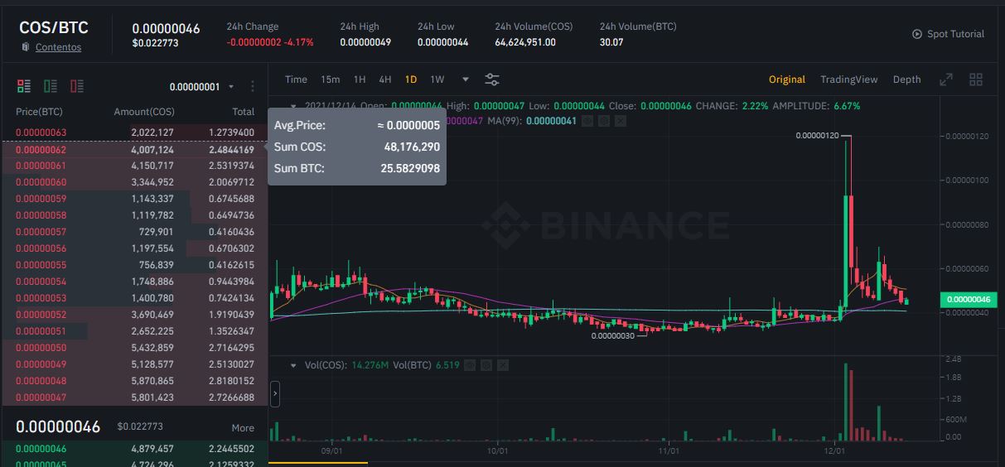Image resolution: width=1005 pixels, height=467 pixels.
Task: Hide the MA indicator with eye icon
Action: (x=587, y=121)
